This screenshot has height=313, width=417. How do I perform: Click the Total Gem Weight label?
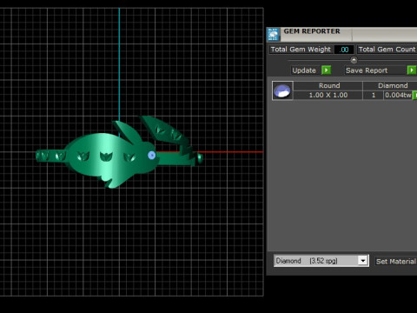click(301, 50)
